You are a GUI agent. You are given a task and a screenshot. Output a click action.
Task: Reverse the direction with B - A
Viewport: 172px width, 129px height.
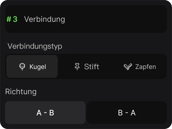click(127, 113)
